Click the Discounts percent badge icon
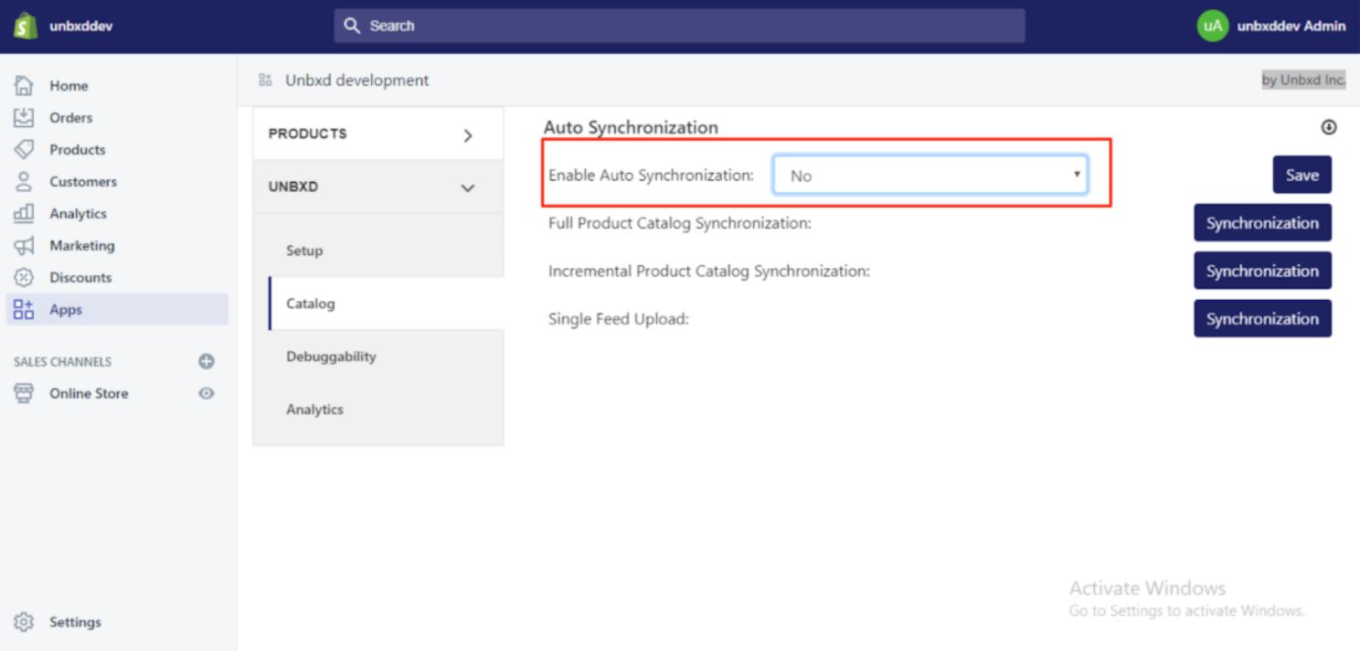Image resolution: width=1360 pixels, height=651 pixels. pyautogui.click(x=24, y=278)
